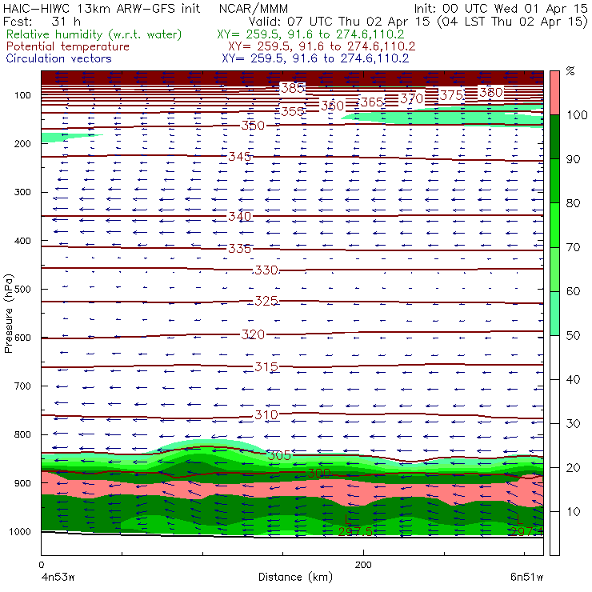Click the 'Relative humidity (w.r.t. water)' legend text
The height and width of the screenshot is (592, 592).
point(94,34)
